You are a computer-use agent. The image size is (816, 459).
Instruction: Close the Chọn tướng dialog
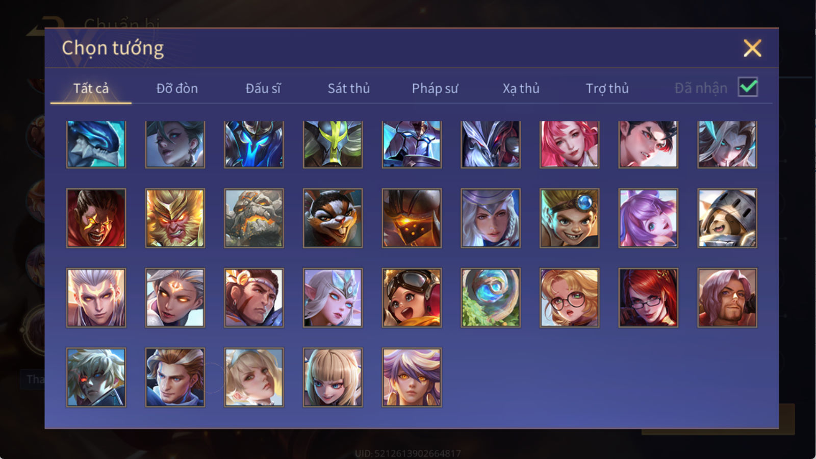click(x=752, y=48)
